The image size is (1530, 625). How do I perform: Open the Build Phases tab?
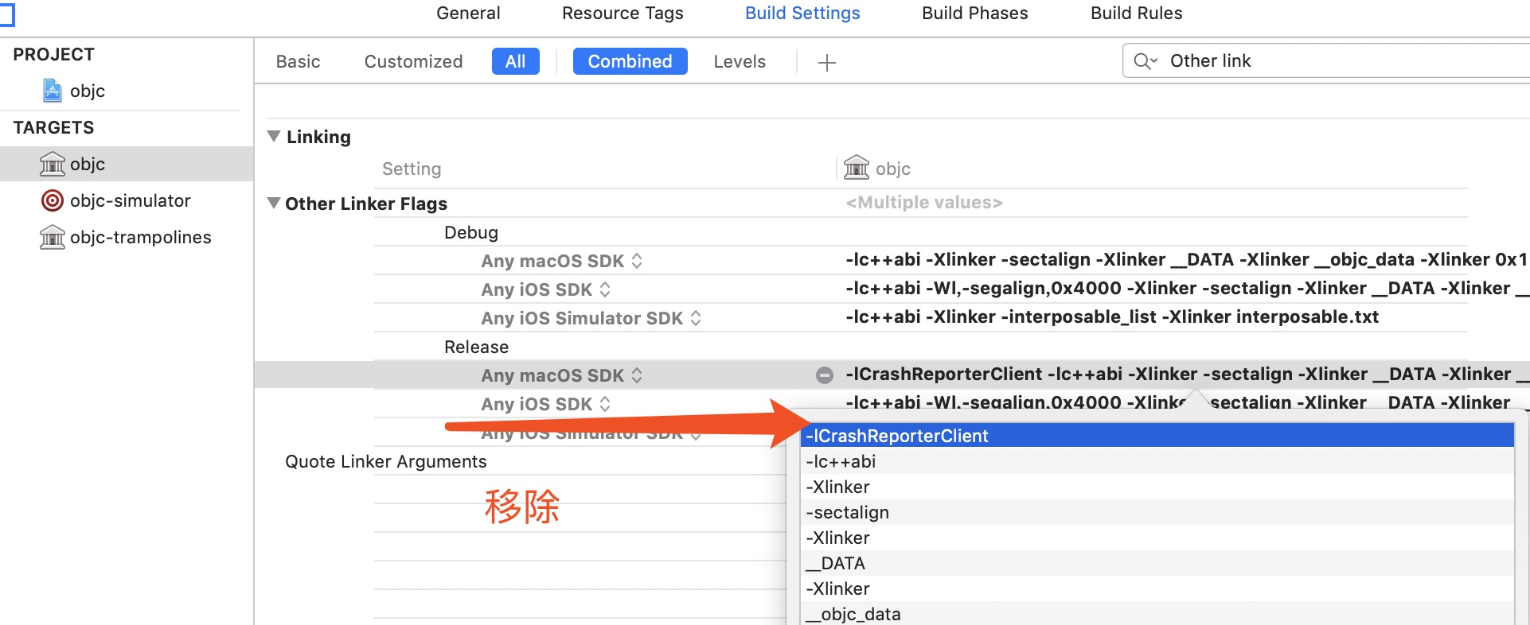[974, 13]
